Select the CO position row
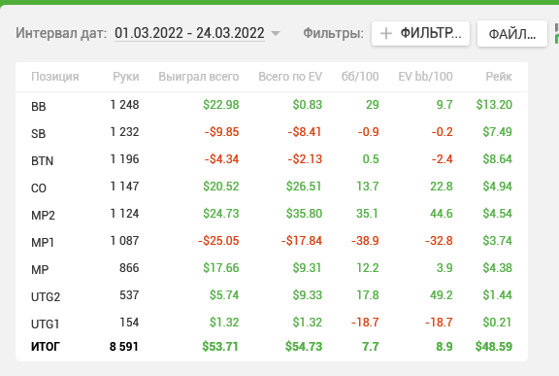 point(272,187)
